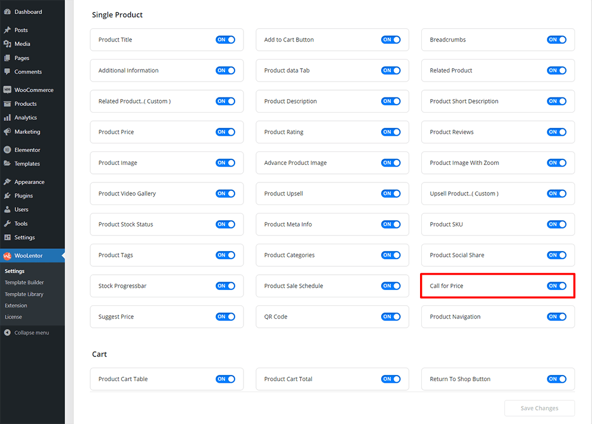Open Media via its sidebar icon
The height and width of the screenshot is (424, 592).
point(7,44)
